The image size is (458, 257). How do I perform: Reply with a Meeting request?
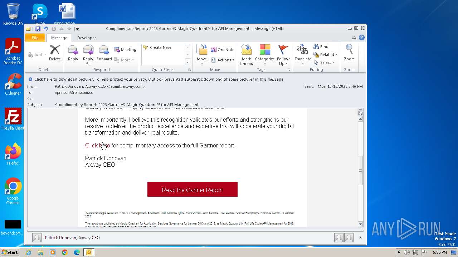(x=125, y=50)
